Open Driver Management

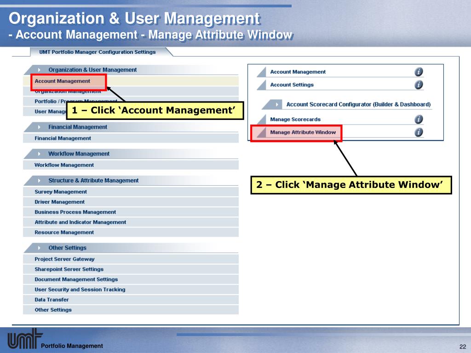(131, 202)
